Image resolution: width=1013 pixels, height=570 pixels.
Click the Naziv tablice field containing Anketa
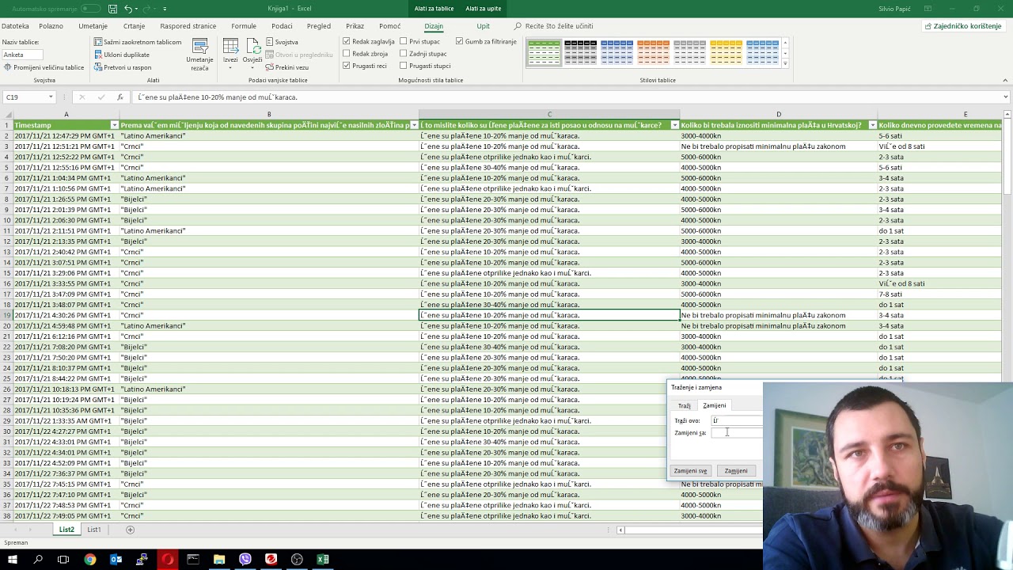point(23,55)
